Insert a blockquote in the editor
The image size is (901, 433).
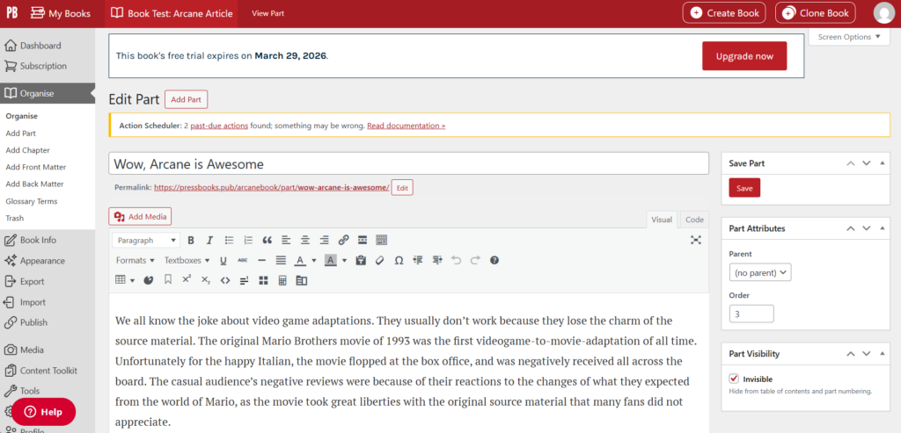pos(267,241)
